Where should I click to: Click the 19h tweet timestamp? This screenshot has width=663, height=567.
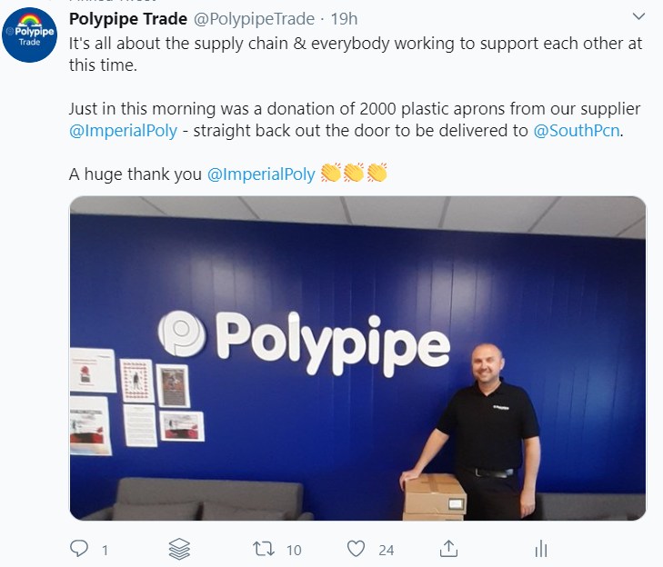pyautogui.click(x=344, y=18)
